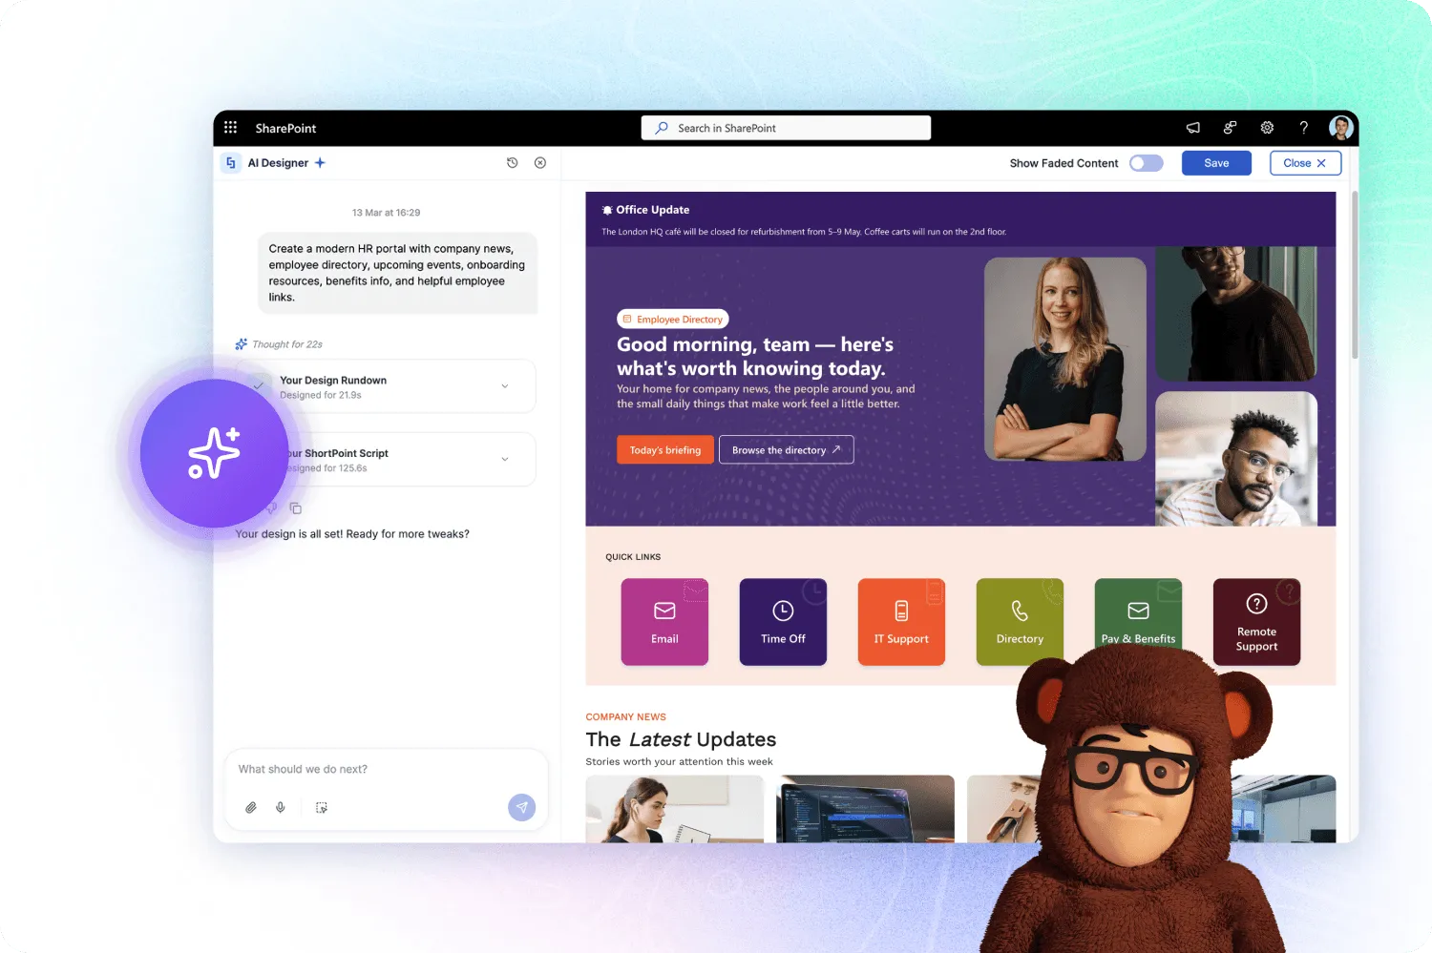Close the AI Designer panel with circled X

coord(540,163)
